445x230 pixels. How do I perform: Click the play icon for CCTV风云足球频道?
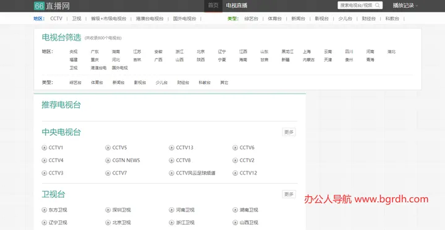tap(171, 173)
